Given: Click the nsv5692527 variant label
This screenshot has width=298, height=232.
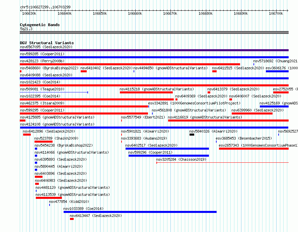Looking at the screenshot, I should (288, 131).
